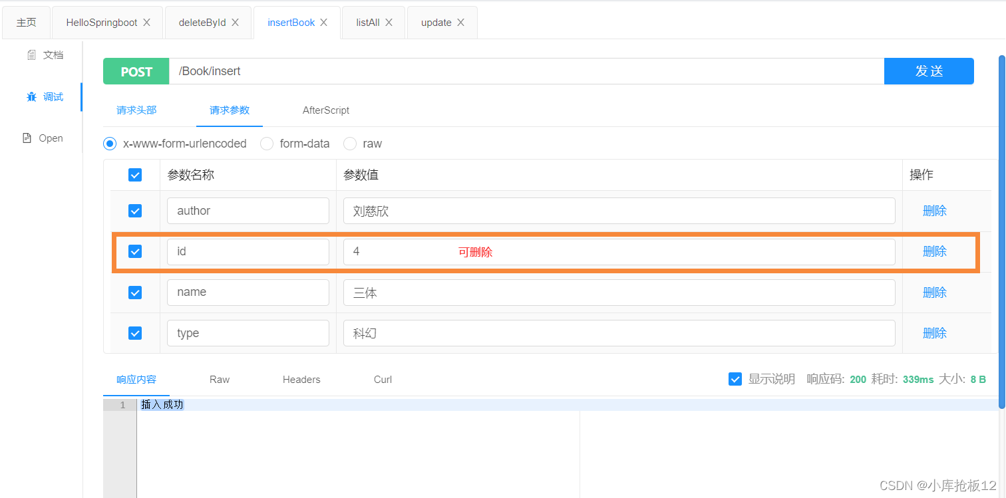Click the /Book/insert URL field
Image resolution: width=1006 pixels, height=498 pixels.
tap(526, 71)
